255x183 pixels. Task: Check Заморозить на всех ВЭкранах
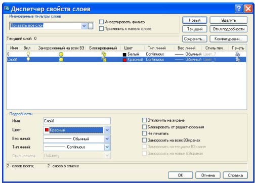(144, 140)
